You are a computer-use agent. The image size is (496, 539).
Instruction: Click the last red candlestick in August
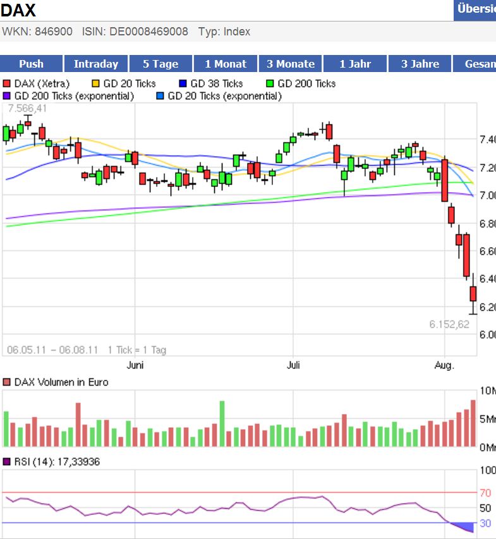pyautogui.click(x=473, y=294)
